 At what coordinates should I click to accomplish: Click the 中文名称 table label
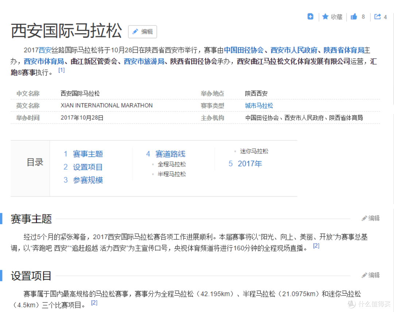pyautogui.click(x=28, y=94)
